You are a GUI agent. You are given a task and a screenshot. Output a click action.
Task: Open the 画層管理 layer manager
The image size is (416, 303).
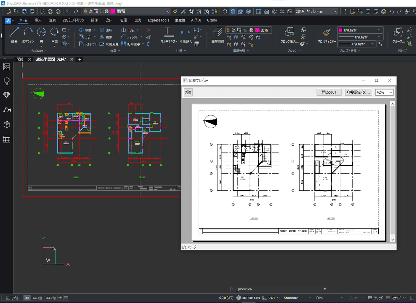coord(218,35)
